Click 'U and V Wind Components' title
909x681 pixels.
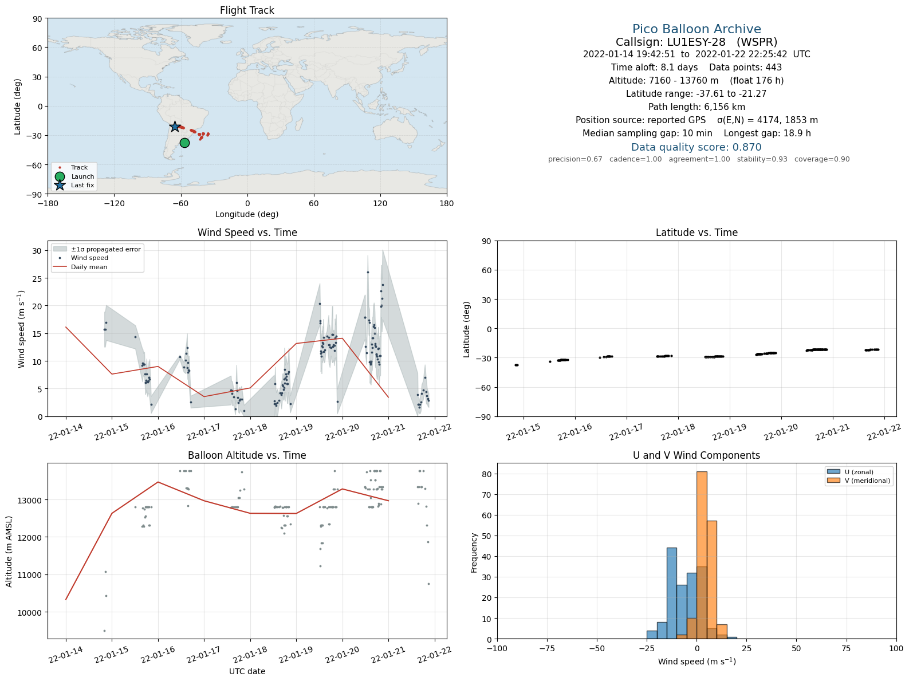[696, 455]
